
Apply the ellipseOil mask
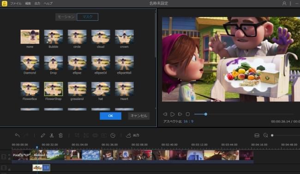(x=101, y=63)
